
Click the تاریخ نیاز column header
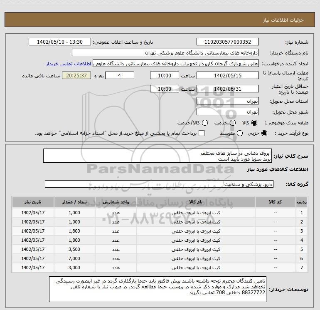(33, 202)
